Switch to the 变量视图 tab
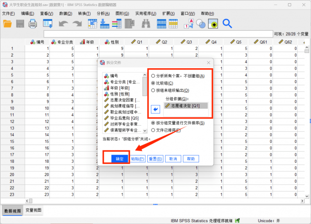The image size is (311, 224). (33, 210)
